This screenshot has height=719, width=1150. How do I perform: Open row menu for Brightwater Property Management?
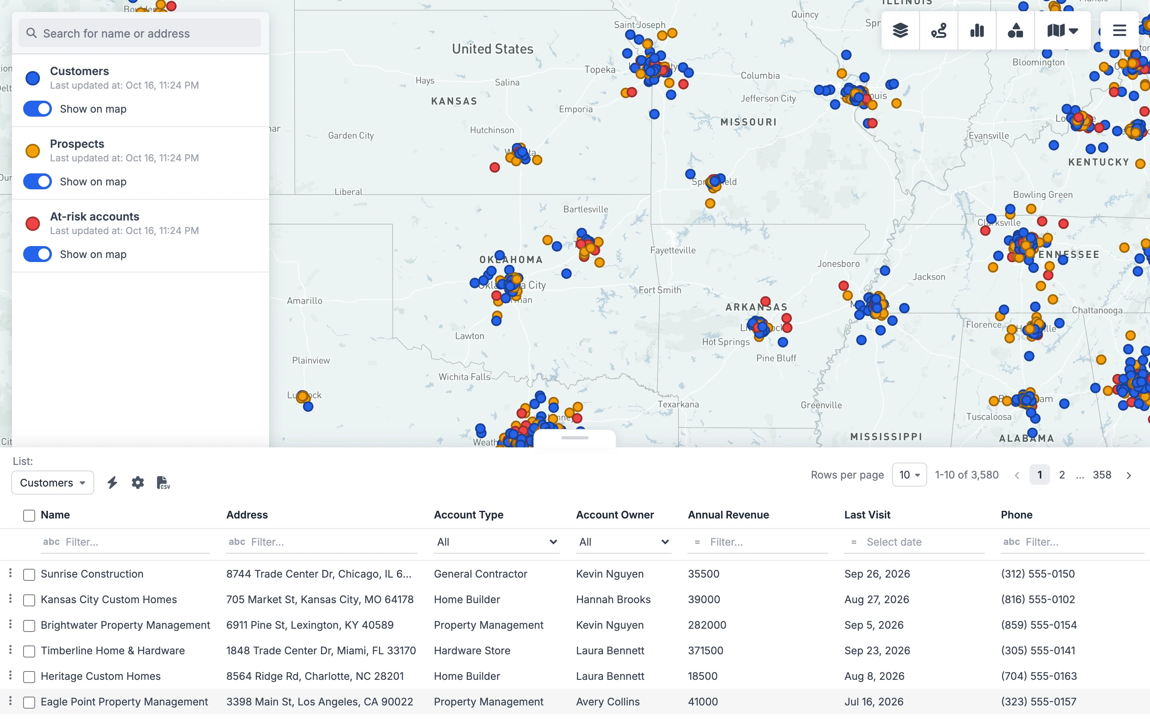click(10, 624)
